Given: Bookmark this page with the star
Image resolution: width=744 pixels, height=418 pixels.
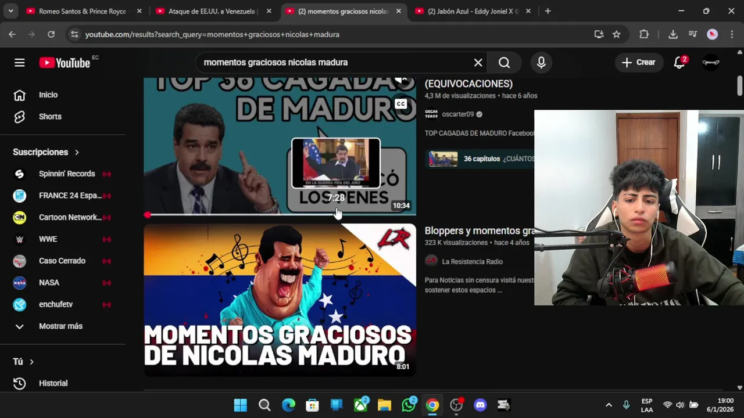Looking at the screenshot, I should coord(617,34).
